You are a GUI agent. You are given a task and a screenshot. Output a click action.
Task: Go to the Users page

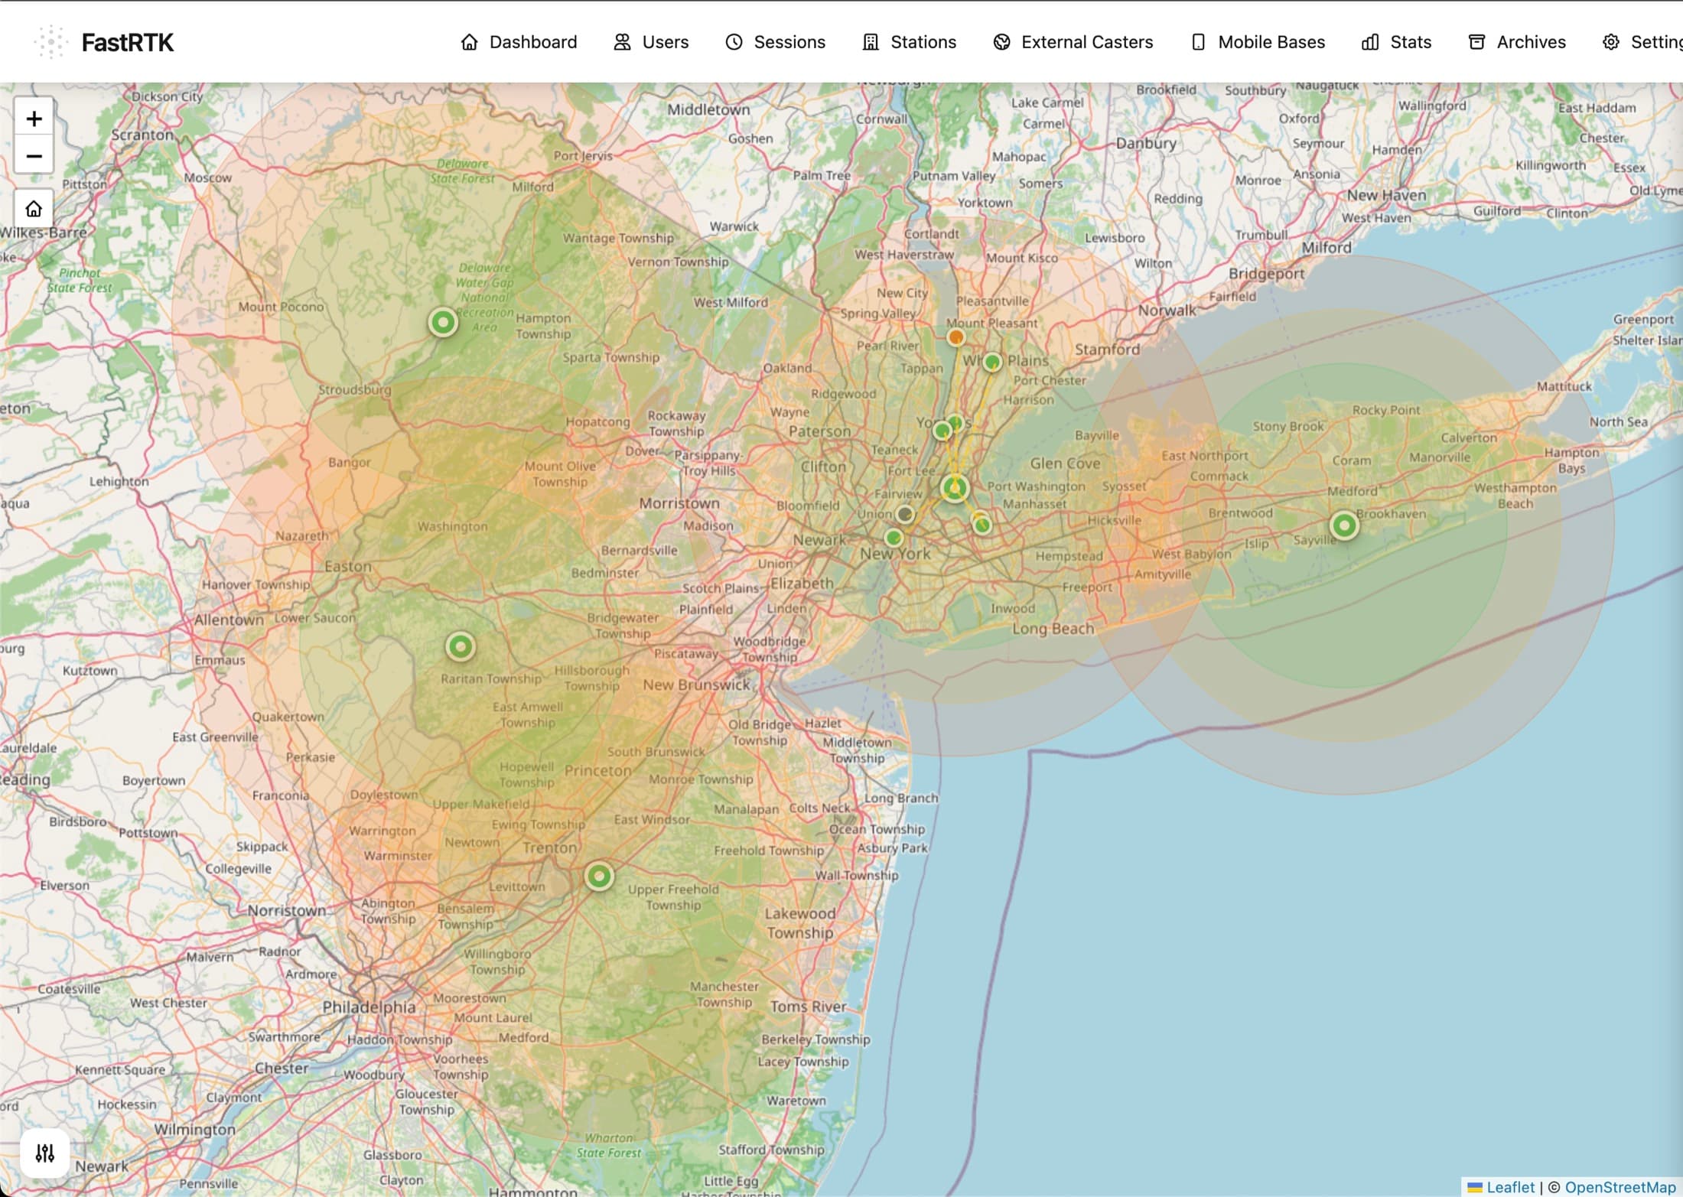pyautogui.click(x=651, y=42)
